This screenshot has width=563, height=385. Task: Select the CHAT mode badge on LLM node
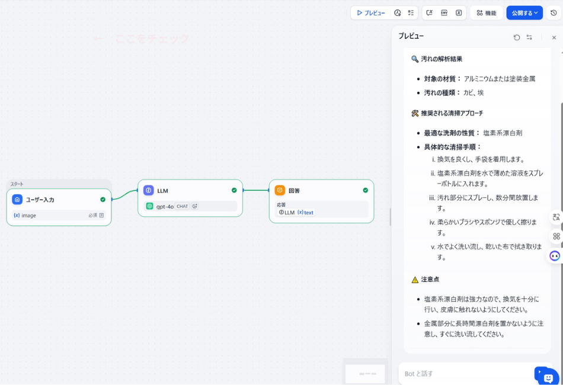(183, 206)
